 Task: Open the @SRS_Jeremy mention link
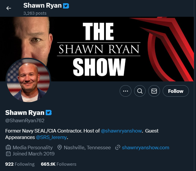[51, 137]
